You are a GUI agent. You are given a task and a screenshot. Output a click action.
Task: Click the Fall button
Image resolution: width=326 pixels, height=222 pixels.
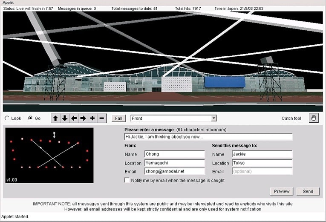point(118,118)
